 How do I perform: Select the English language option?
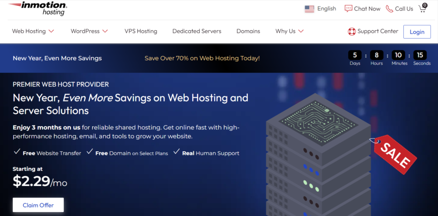327,8
